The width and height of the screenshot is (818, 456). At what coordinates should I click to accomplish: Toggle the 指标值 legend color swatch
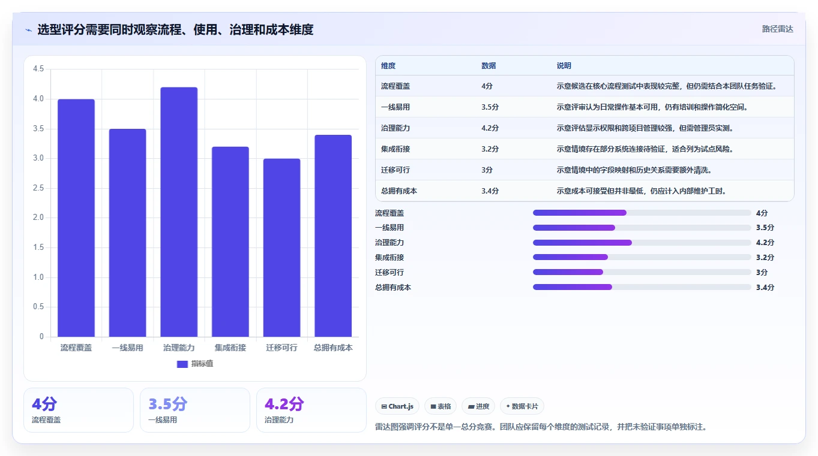click(182, 364)
